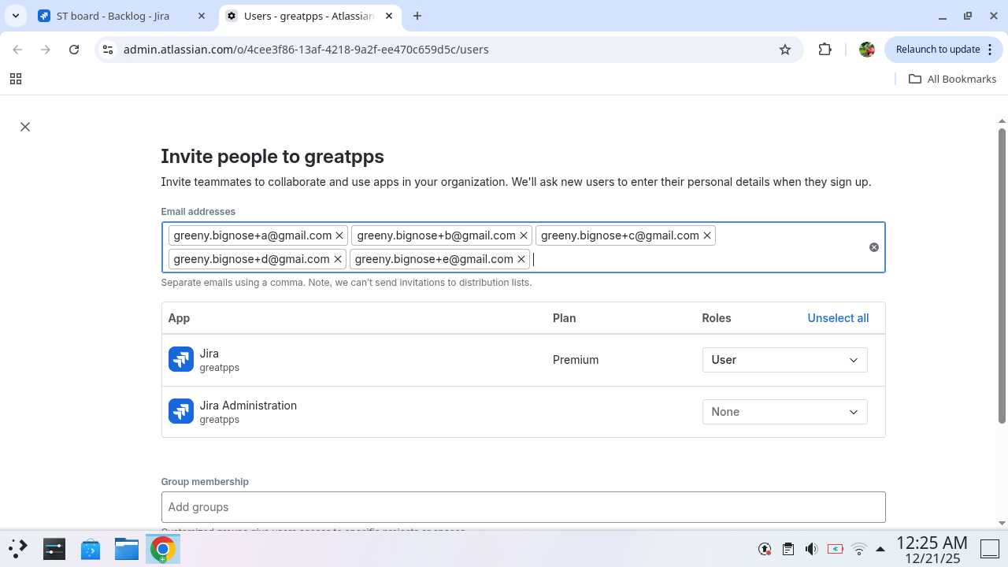Check battery status tray icon
1008x567 pixels.
836,549
